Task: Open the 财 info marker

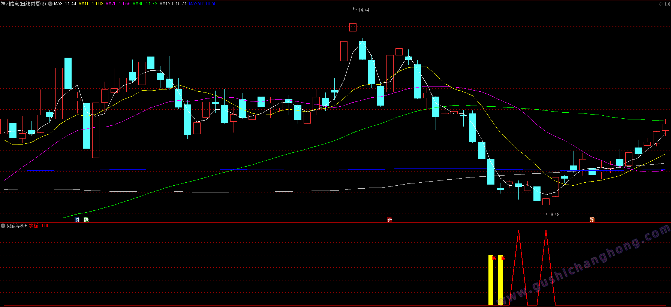Action: (77, 220)
